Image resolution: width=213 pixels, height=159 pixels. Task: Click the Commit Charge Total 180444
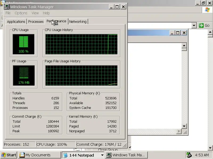[x=54, y=122]
